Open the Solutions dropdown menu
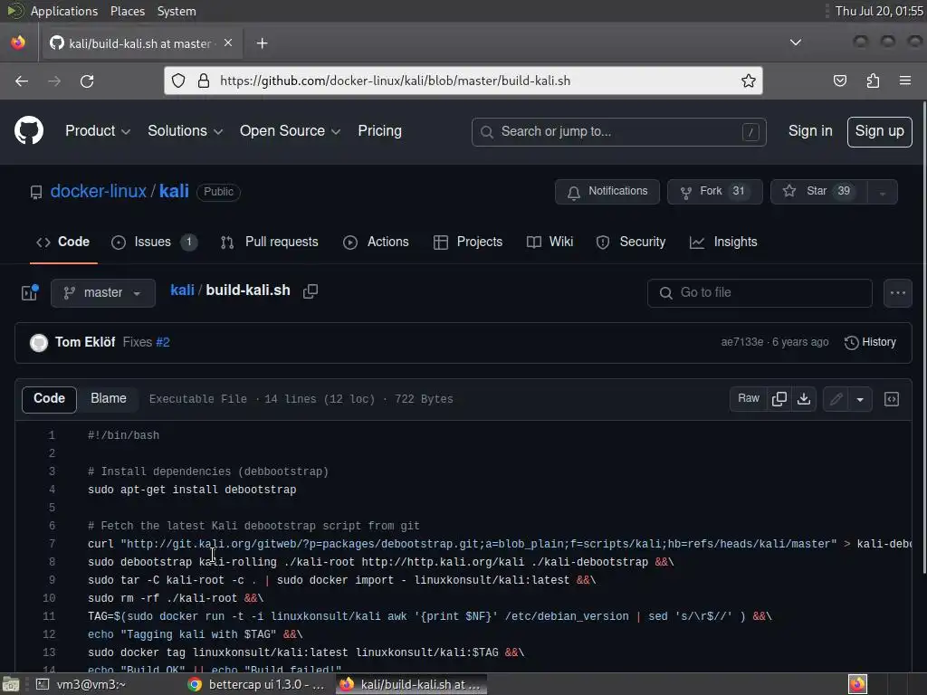The image size is (927, 695). pos(185,130)
